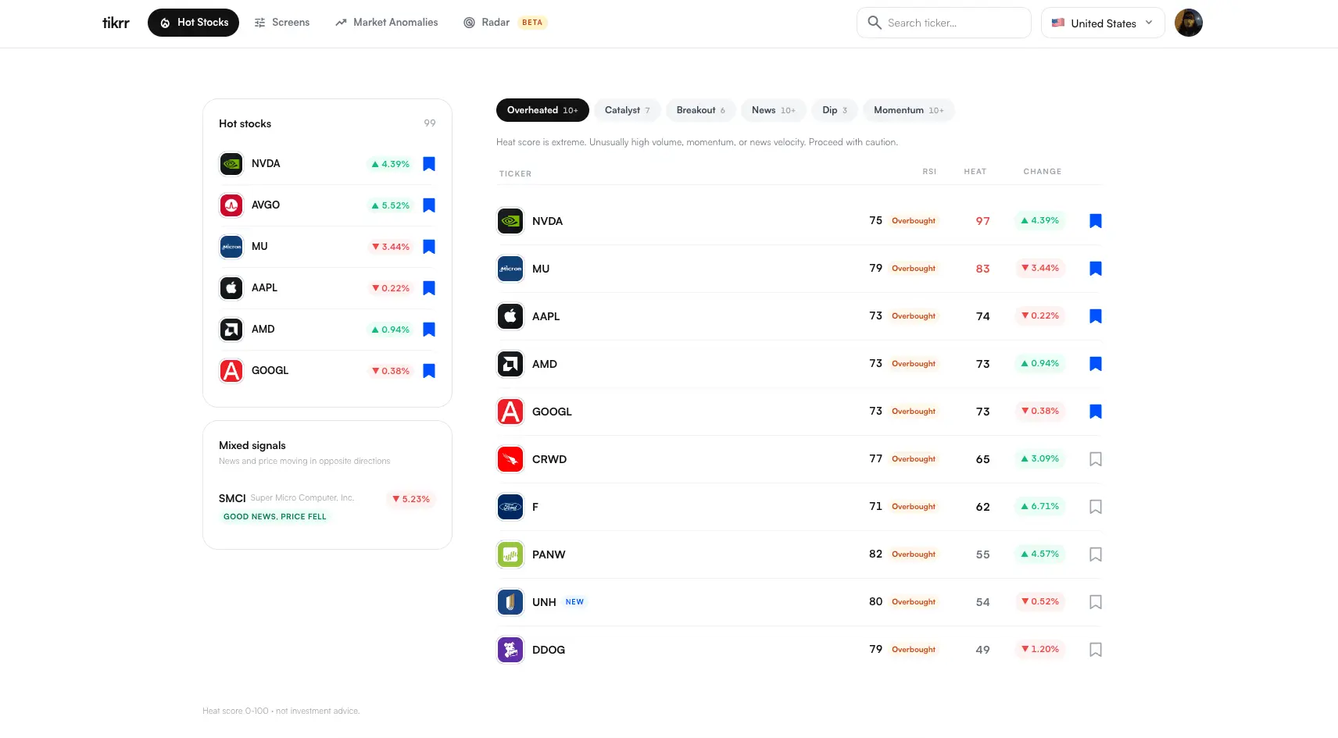Click Micron logo in Hot stocks panel
The height and width of the screenshot is (738, 1338).
(x=231, y=247)
